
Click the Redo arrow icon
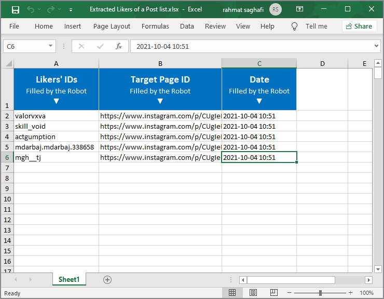tap(51, 9)
